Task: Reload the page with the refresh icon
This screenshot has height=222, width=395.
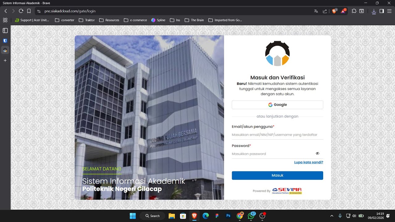Action: coord(21,11)
